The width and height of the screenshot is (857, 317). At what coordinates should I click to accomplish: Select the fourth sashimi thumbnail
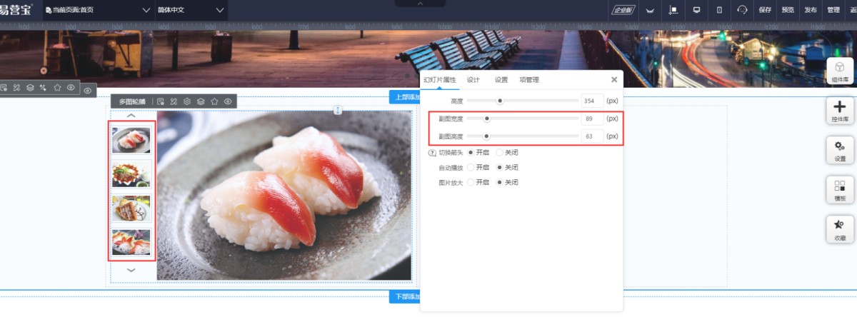[131, 242]
